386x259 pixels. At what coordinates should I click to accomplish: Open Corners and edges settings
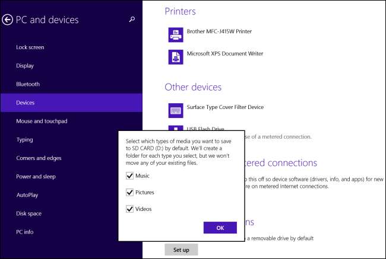pos(39,158)
